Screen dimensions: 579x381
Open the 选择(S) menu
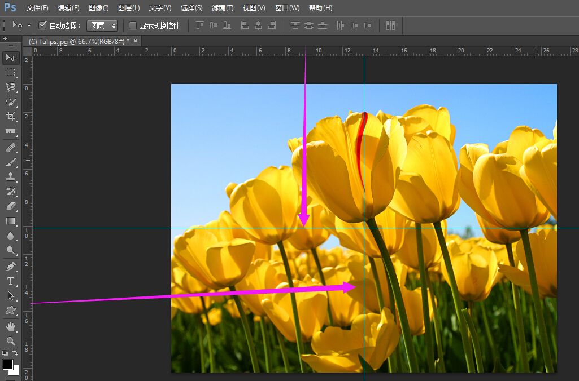(x=191, y=8)
